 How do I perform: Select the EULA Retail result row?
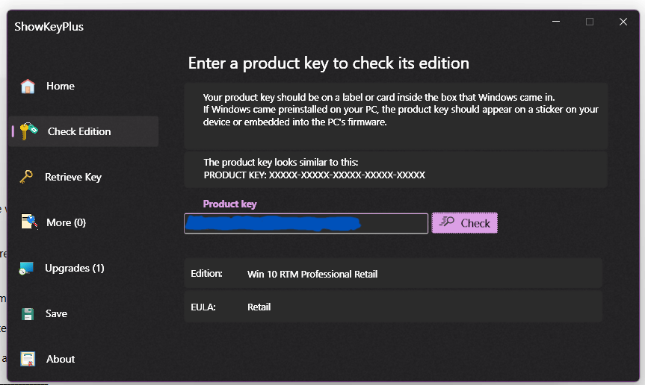pyautogui.click(x=393, y=307)
